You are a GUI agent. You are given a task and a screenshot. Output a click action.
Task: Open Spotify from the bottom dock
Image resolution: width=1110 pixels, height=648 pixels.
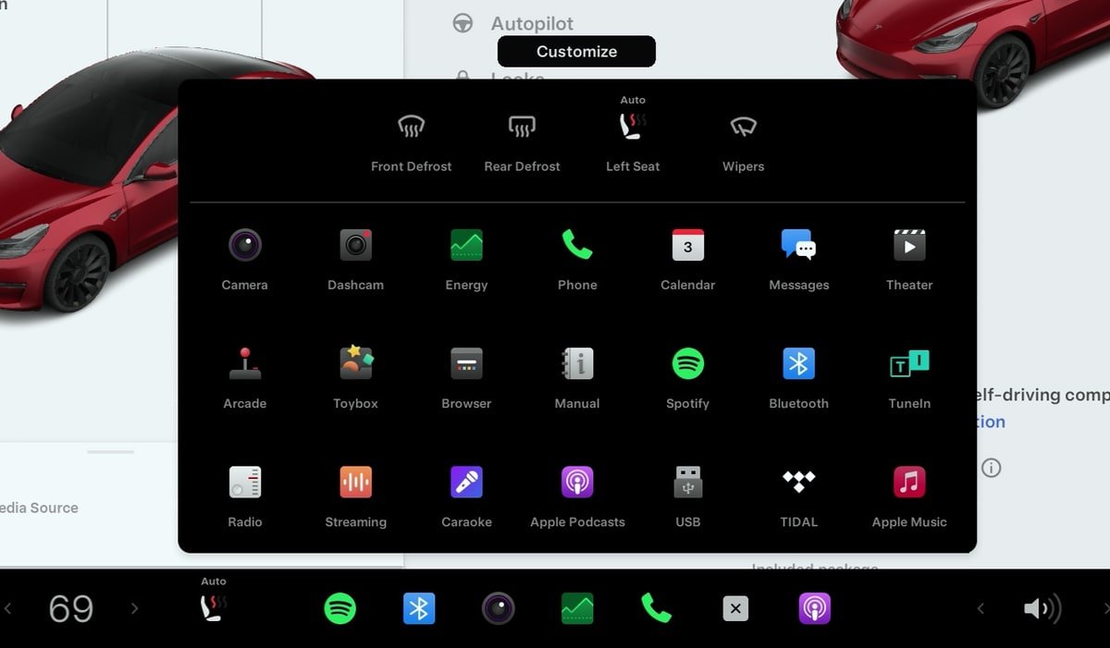[x=339, y=608]
